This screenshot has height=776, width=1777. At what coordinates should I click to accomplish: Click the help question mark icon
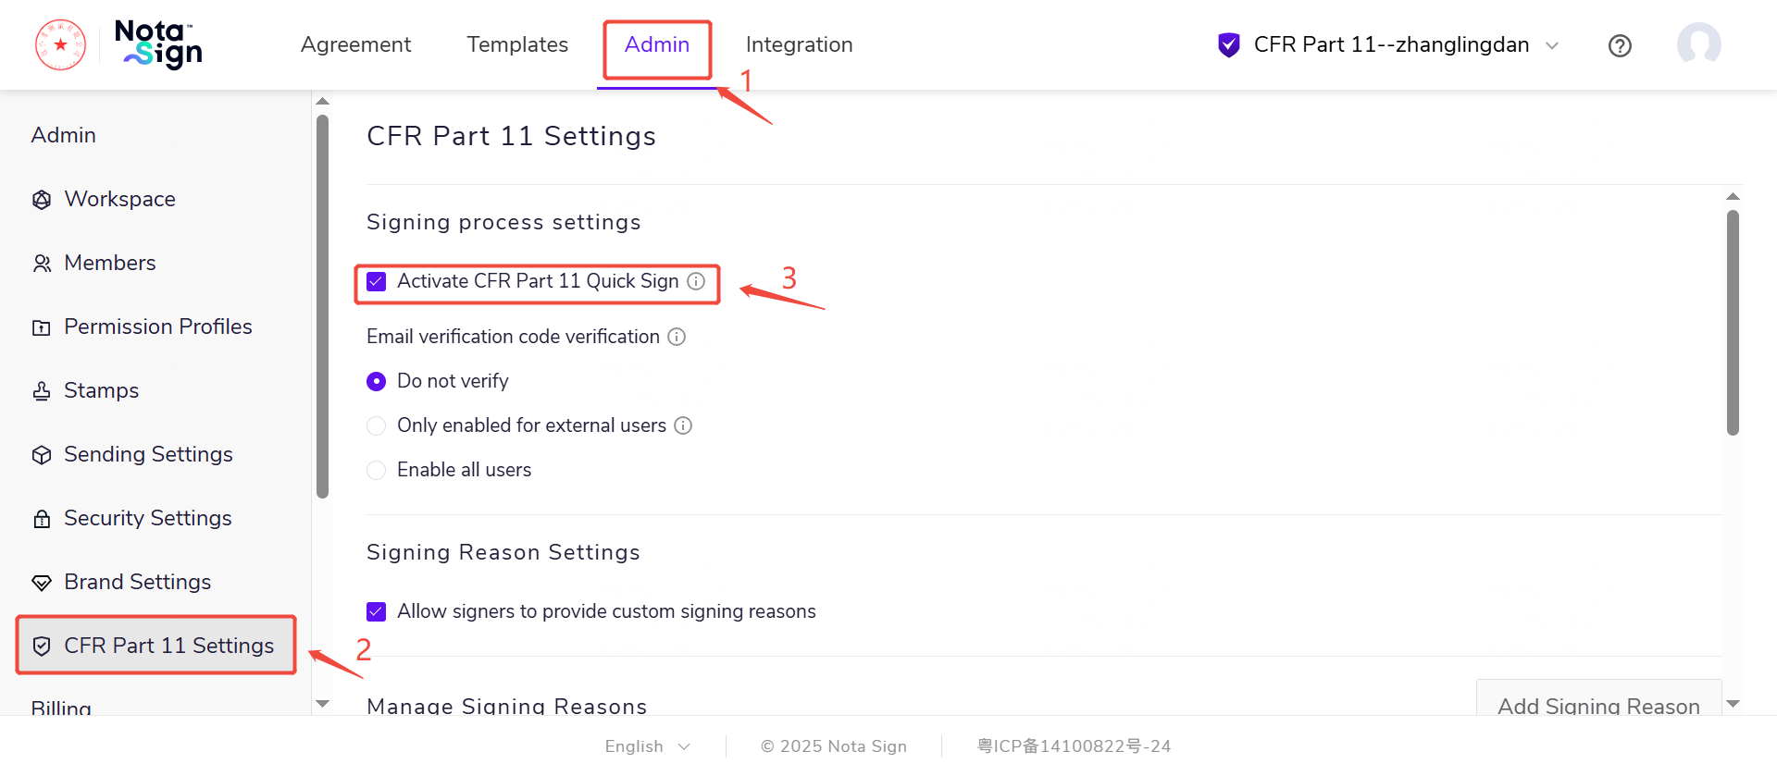[1620, 45]
